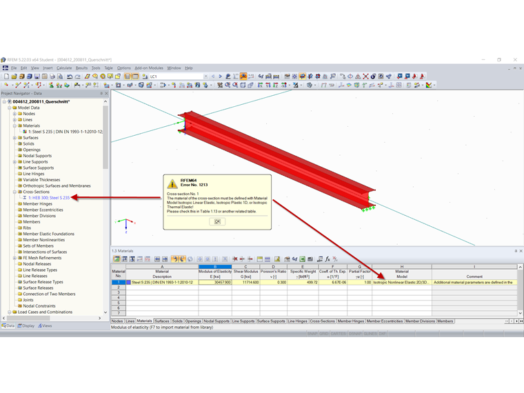Click the new line tool icon
Image resolution: width=524 pixels, height=393 pixels.
point(19,85)
